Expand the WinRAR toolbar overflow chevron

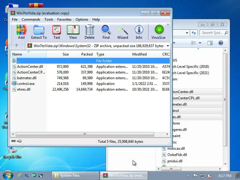click(x=168, y=25)
